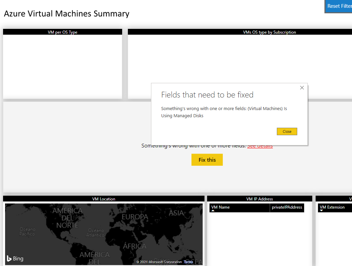This screenshot has height=266, width=352.
Task: Click the Reset Filter button
Action: click(x=338, y=6)
